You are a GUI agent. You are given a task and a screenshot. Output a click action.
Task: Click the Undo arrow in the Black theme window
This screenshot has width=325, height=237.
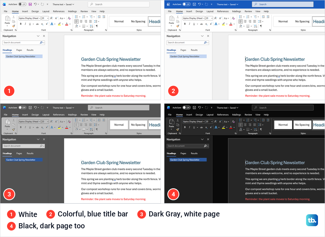click(199, 108)
